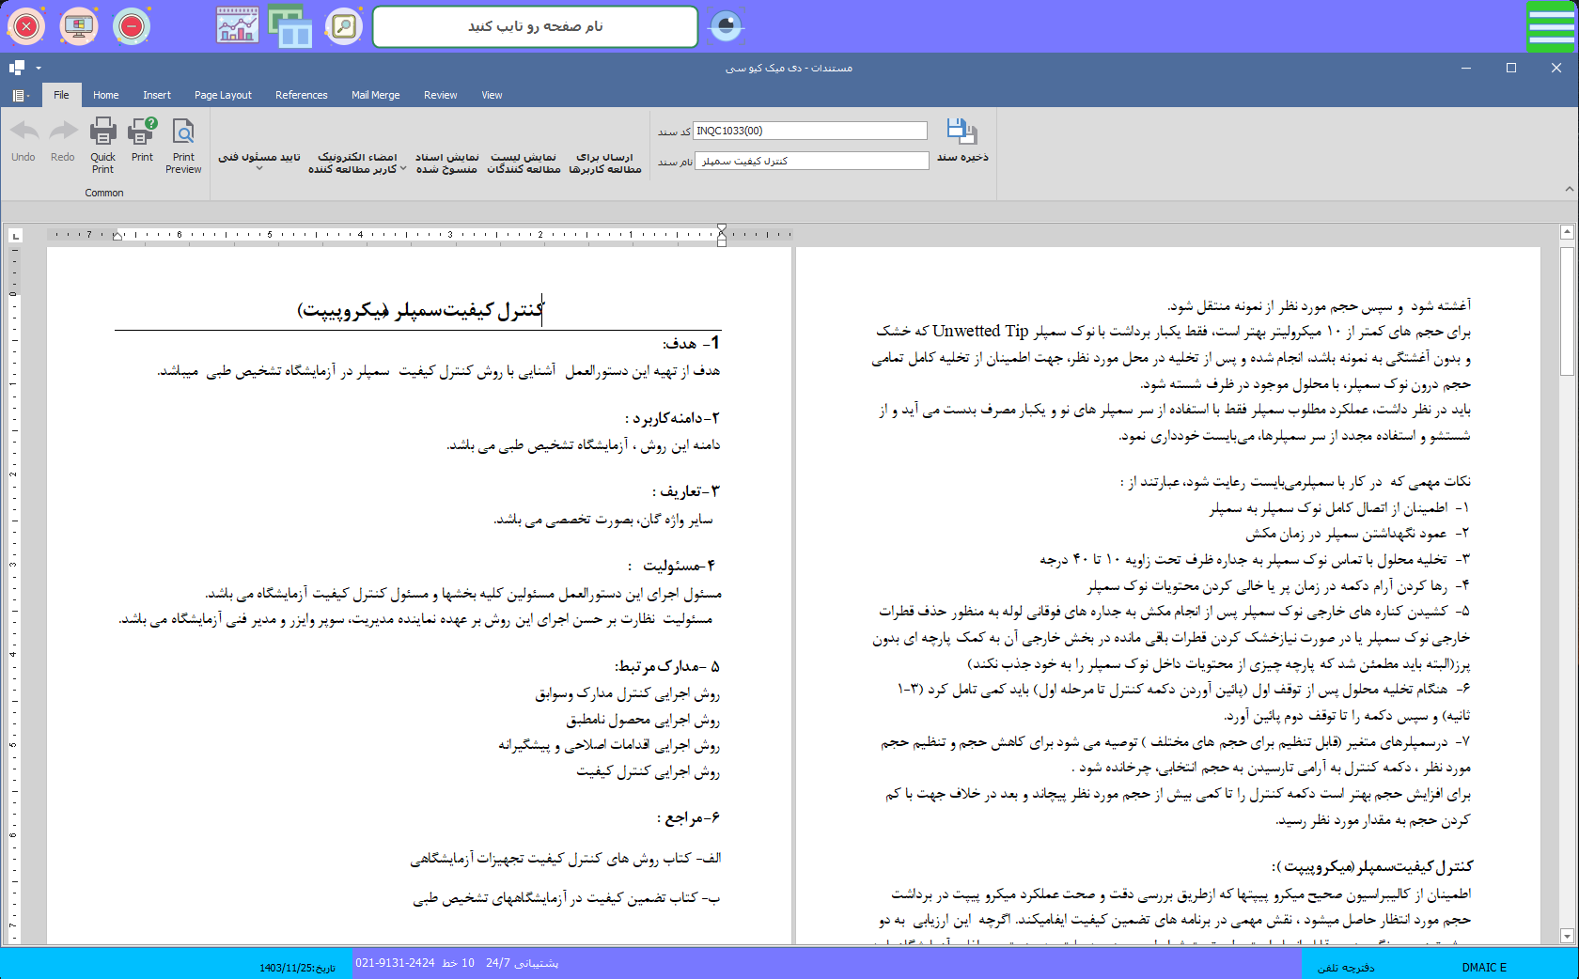Collapse the ribbon with the chevron

pyautogui.click(x=1569, y=189)
